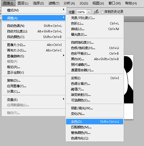Select 显示全部(V) menu item
Screen dimensions: 144x146
(x=34, y=73)
